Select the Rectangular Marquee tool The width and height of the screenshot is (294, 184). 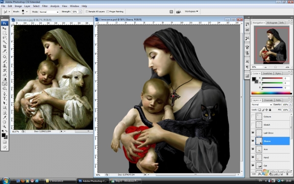[x=4, y=33]
